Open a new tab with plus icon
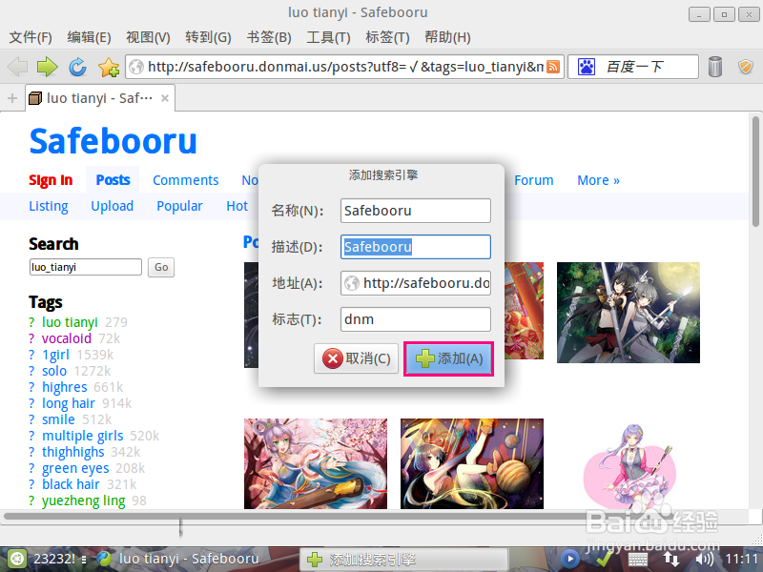The height and width of the screenshot is (572, 763). coord(12,98)
